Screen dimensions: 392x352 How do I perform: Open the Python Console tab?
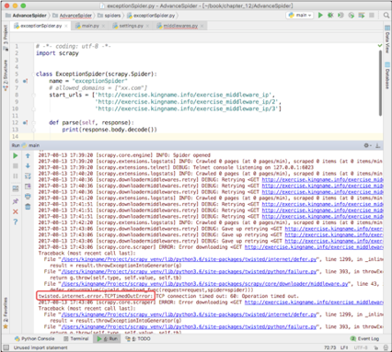[x=35, y=339]
